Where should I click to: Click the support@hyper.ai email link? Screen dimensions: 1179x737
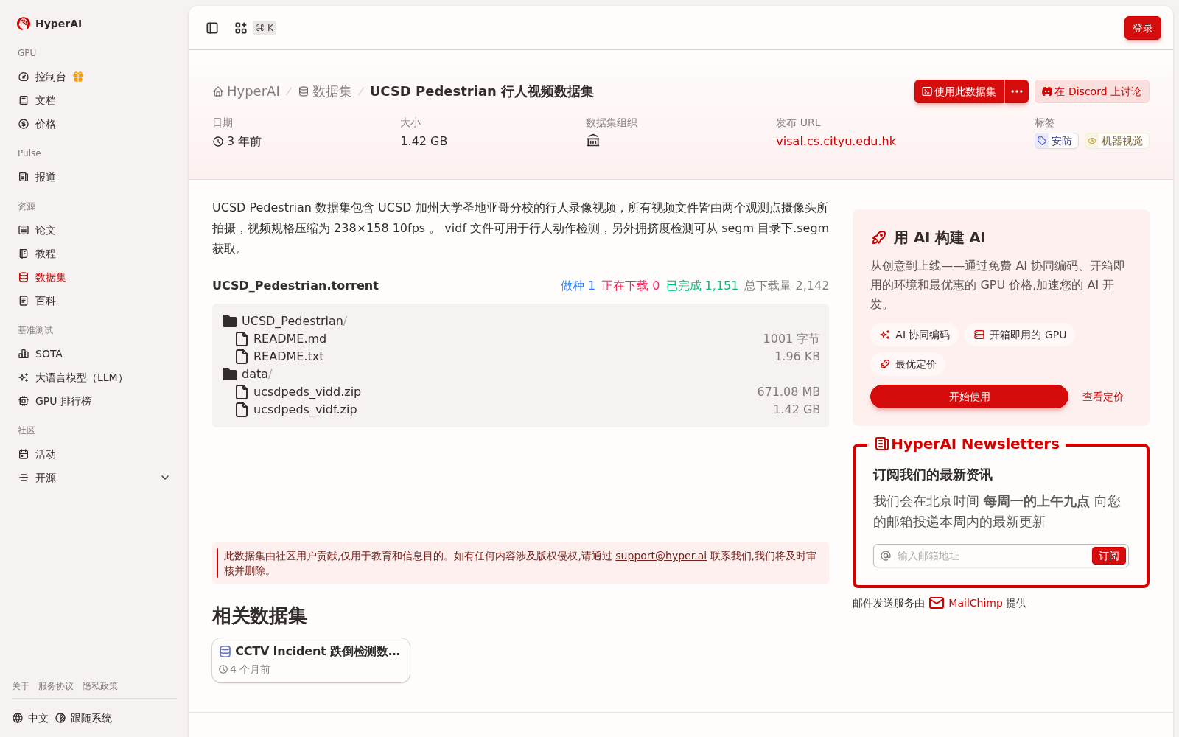[661, 556]
